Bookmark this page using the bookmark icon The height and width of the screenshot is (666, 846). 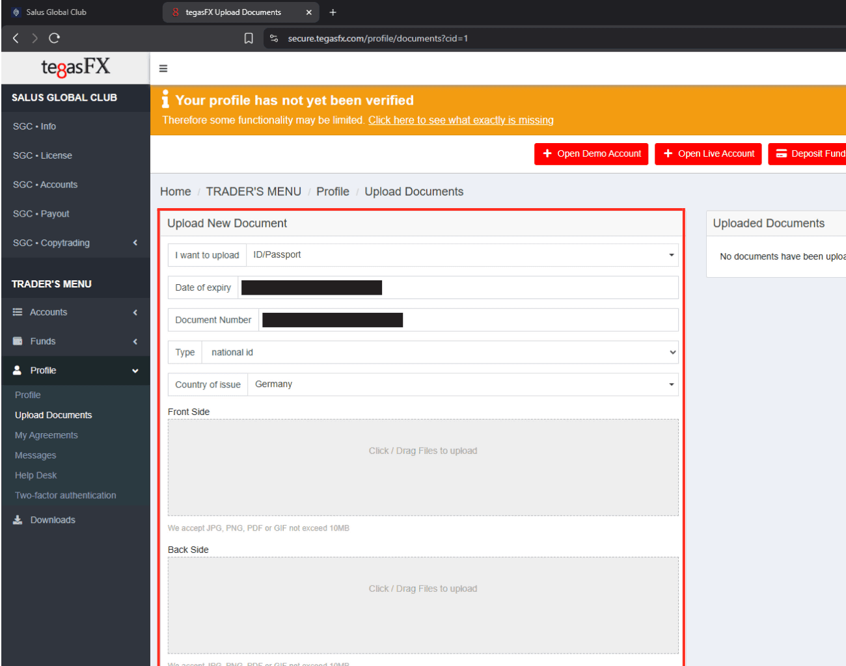[249, 38]
